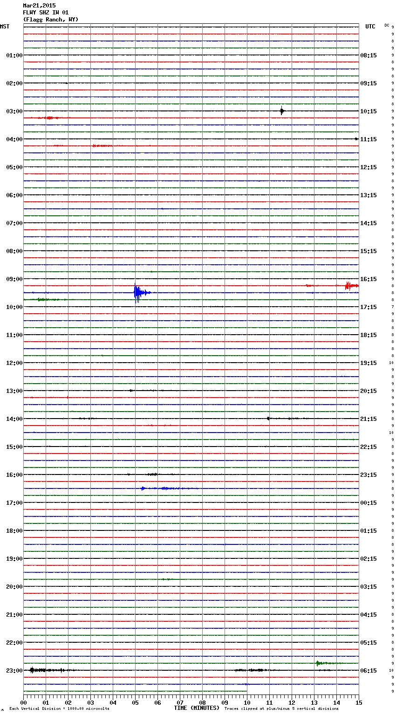Select the 16:00 MST time label
The image size is (396, 715).
14,475
